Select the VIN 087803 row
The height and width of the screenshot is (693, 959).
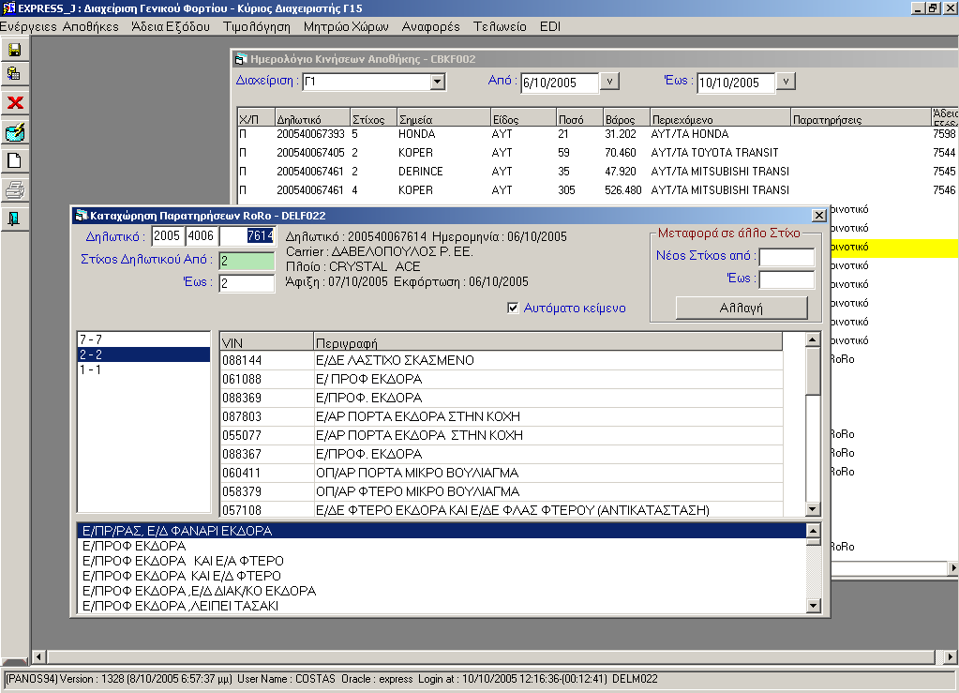(x=502, y=416)
